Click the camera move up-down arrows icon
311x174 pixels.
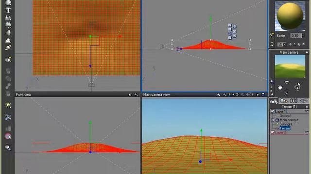tap(287, 91)
